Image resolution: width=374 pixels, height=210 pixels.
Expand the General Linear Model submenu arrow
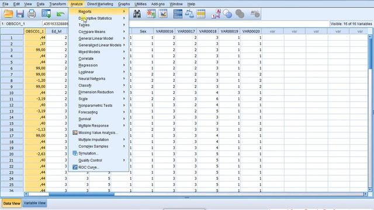click(124, 38)
